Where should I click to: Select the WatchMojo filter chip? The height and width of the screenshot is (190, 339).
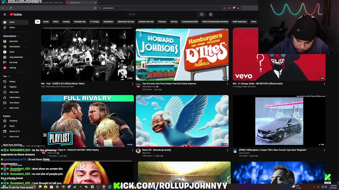click(108, 22)
